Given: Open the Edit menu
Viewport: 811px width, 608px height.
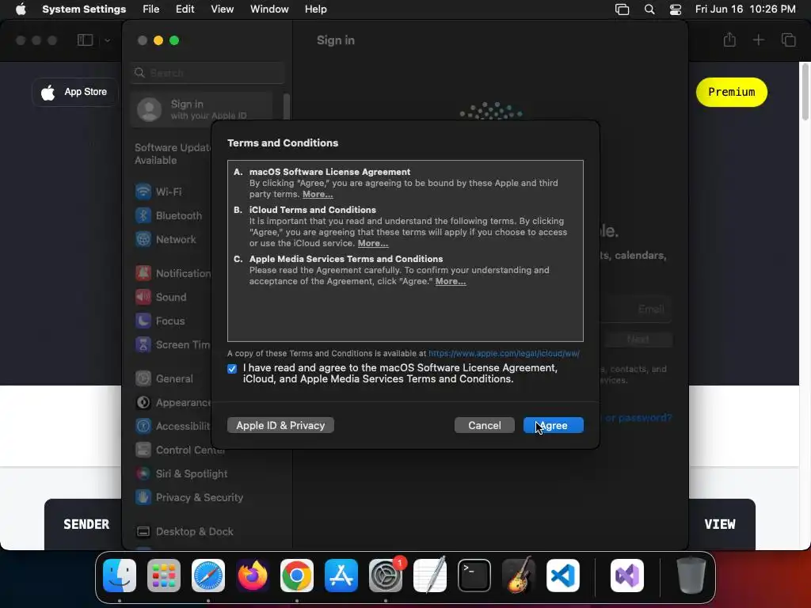Looking at the screenshot, I should [x=185, y=9].
